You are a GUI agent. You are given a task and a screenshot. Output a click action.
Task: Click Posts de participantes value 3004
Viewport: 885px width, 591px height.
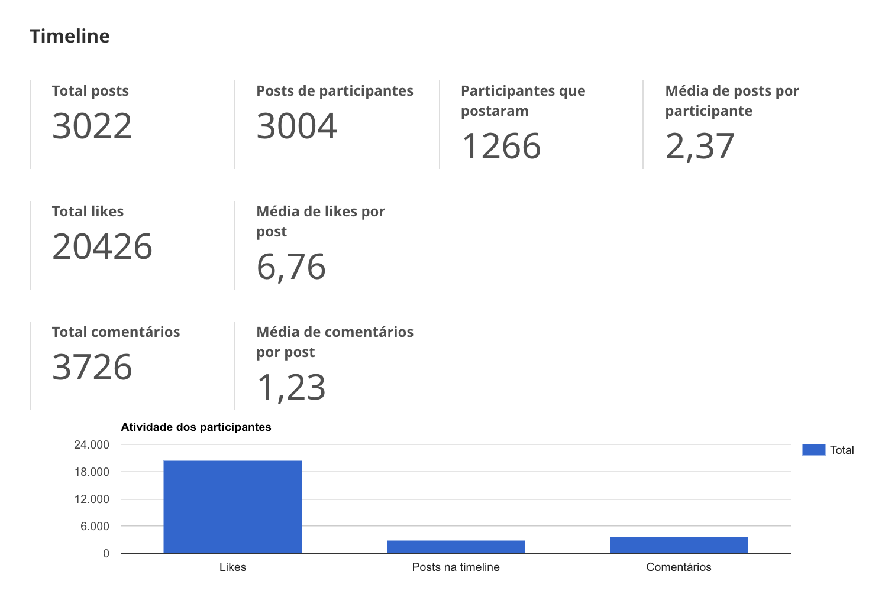[x=297, y=126]
